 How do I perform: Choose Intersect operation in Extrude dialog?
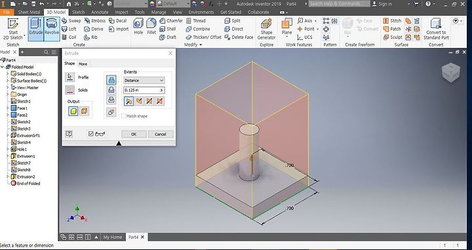pyautogui.click(x=111, y=99)
